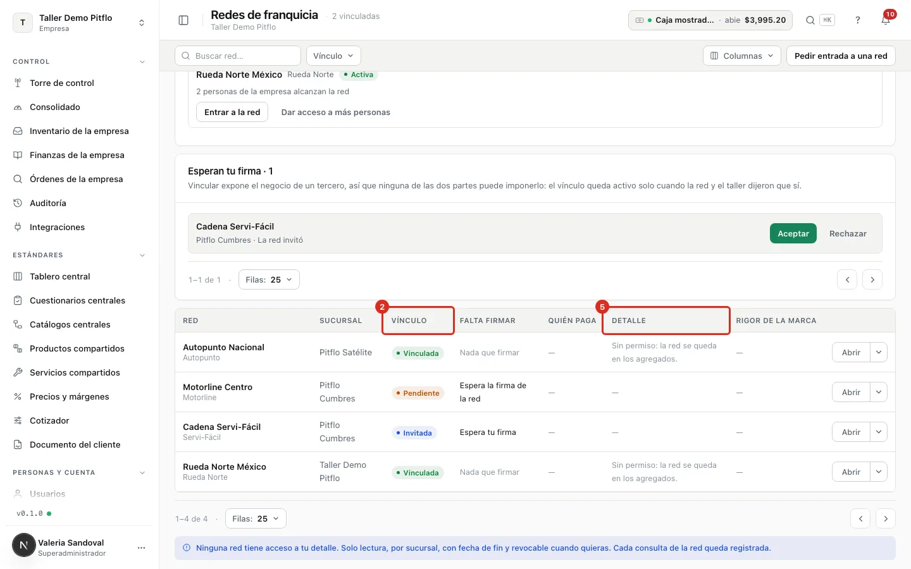911x569 pixels.
Task: Click Pedir entrada a una red
Action: tap(841, 56)
